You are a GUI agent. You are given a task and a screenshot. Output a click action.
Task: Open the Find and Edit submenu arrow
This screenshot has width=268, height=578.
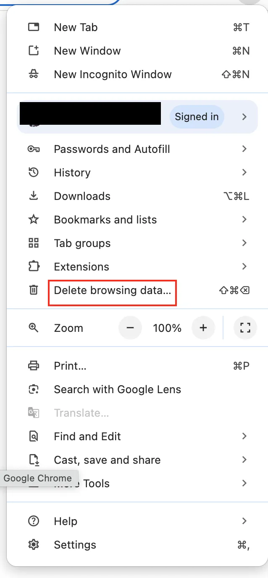point(244,436)
